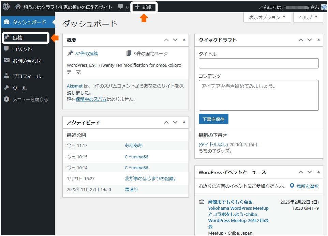Screen dimensions: 328x236
Task: Click the 新規 button in the admin bar
Action: tap(144, 7)
